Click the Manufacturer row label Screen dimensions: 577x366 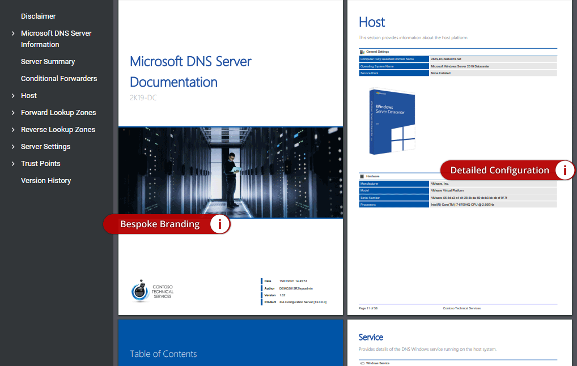click(394, 184)
